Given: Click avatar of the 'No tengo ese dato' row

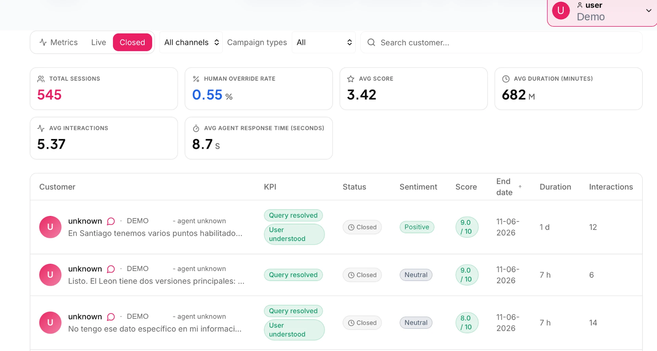Looking at the screenshot, I should tap(50, 323).
